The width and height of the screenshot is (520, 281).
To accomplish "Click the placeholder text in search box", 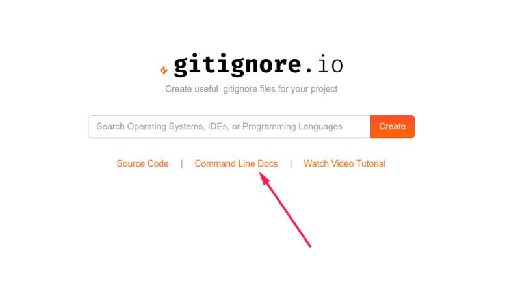I will pyautogui.click(x=219, y=127).
